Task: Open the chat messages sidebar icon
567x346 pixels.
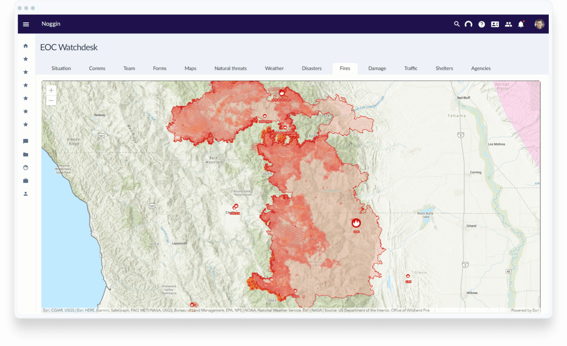Action: (x=26, y=141)
